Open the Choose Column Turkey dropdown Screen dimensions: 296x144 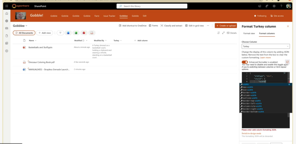[x=266, y=46]
